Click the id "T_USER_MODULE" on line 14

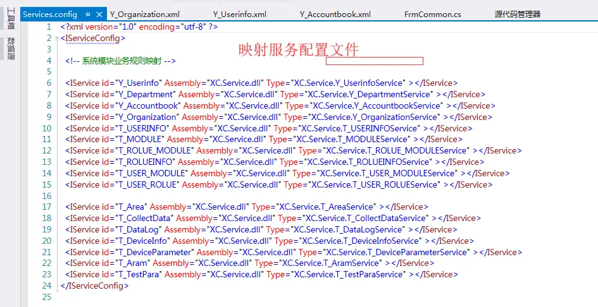coord(151,173)
